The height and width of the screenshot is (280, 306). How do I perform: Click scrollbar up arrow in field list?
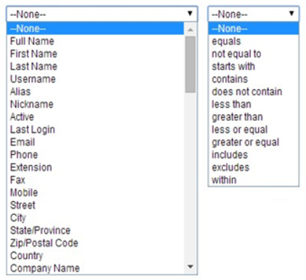coord(191,30)
